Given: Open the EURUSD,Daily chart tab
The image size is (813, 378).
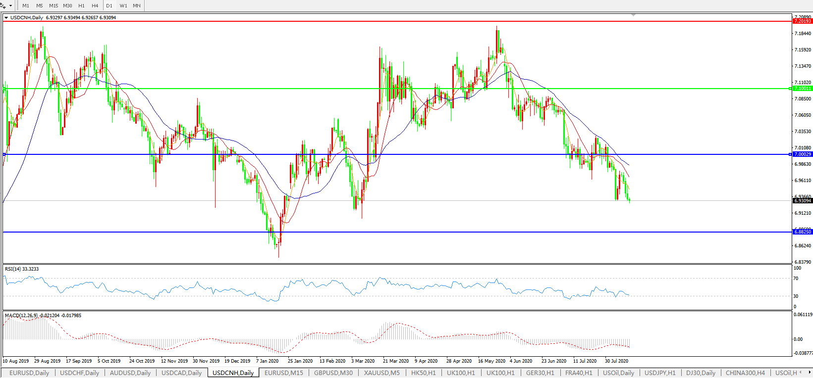Looking at the screenshot, I should point(29,373).
